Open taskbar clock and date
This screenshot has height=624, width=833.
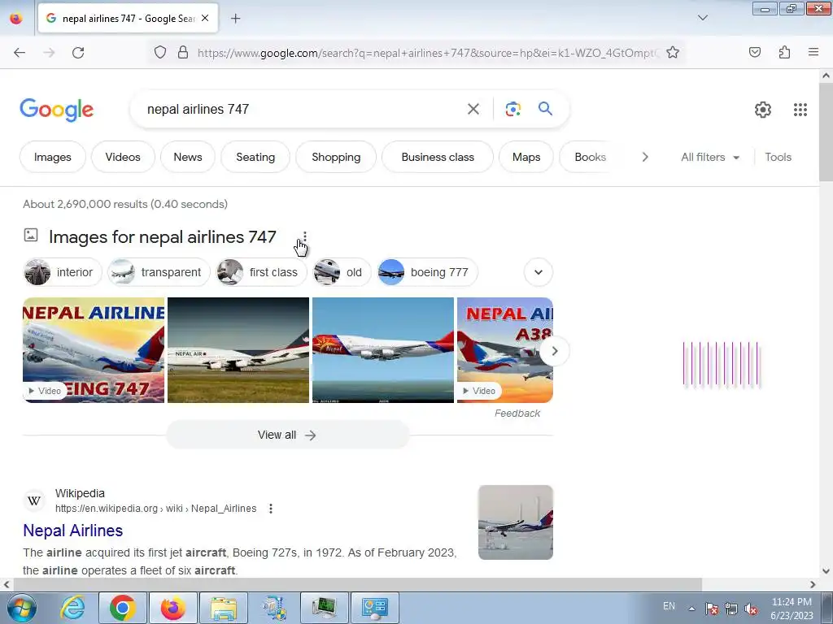coord(792,609)
